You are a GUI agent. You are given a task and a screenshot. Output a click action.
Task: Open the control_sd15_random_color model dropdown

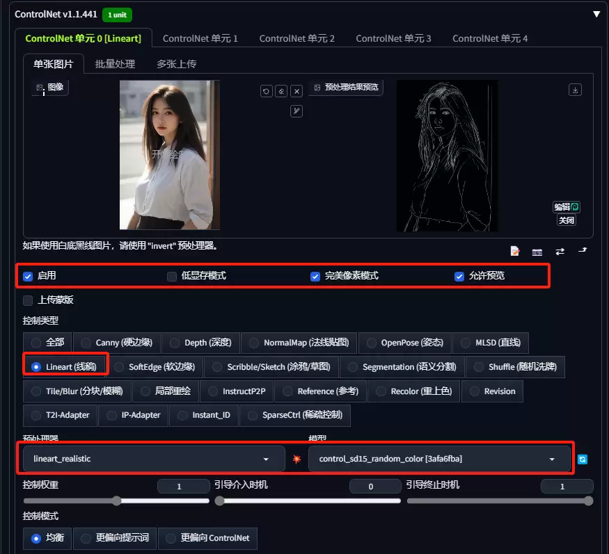(x=439, y=459)
